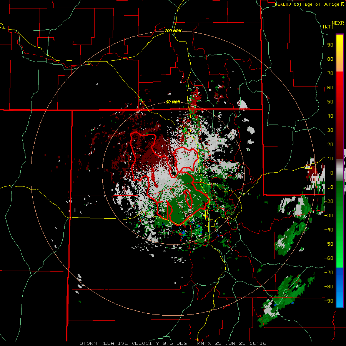Click the "100 NMI" range ring label
The height and width of the screenshot is (346, 346).
[173, 31]
